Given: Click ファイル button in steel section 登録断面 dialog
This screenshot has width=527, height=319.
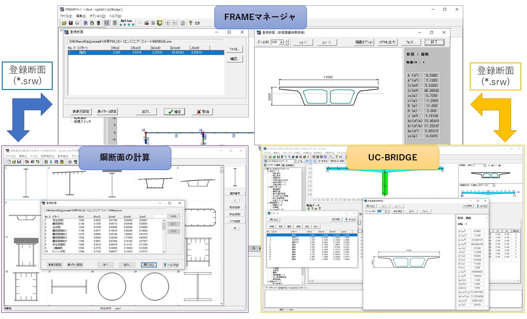Looking at the screenshot, I should click(x=174, y=217).
